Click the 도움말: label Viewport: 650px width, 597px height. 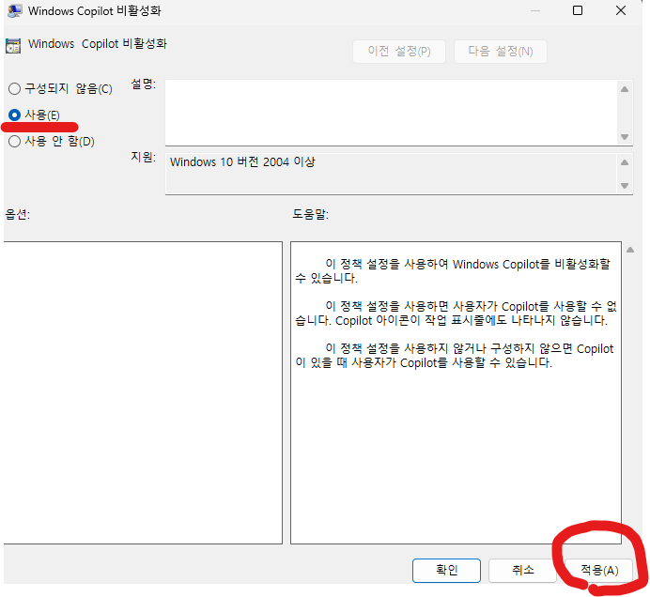click(310, 214)
